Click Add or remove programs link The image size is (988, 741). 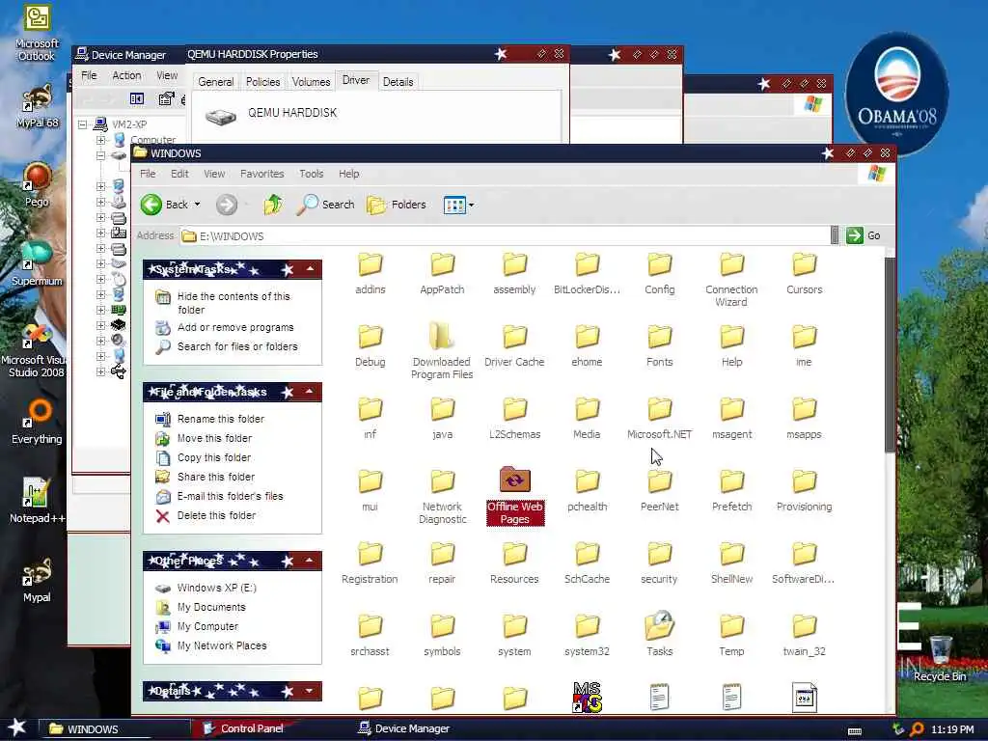pyautogui.click(x=235, y=328)
